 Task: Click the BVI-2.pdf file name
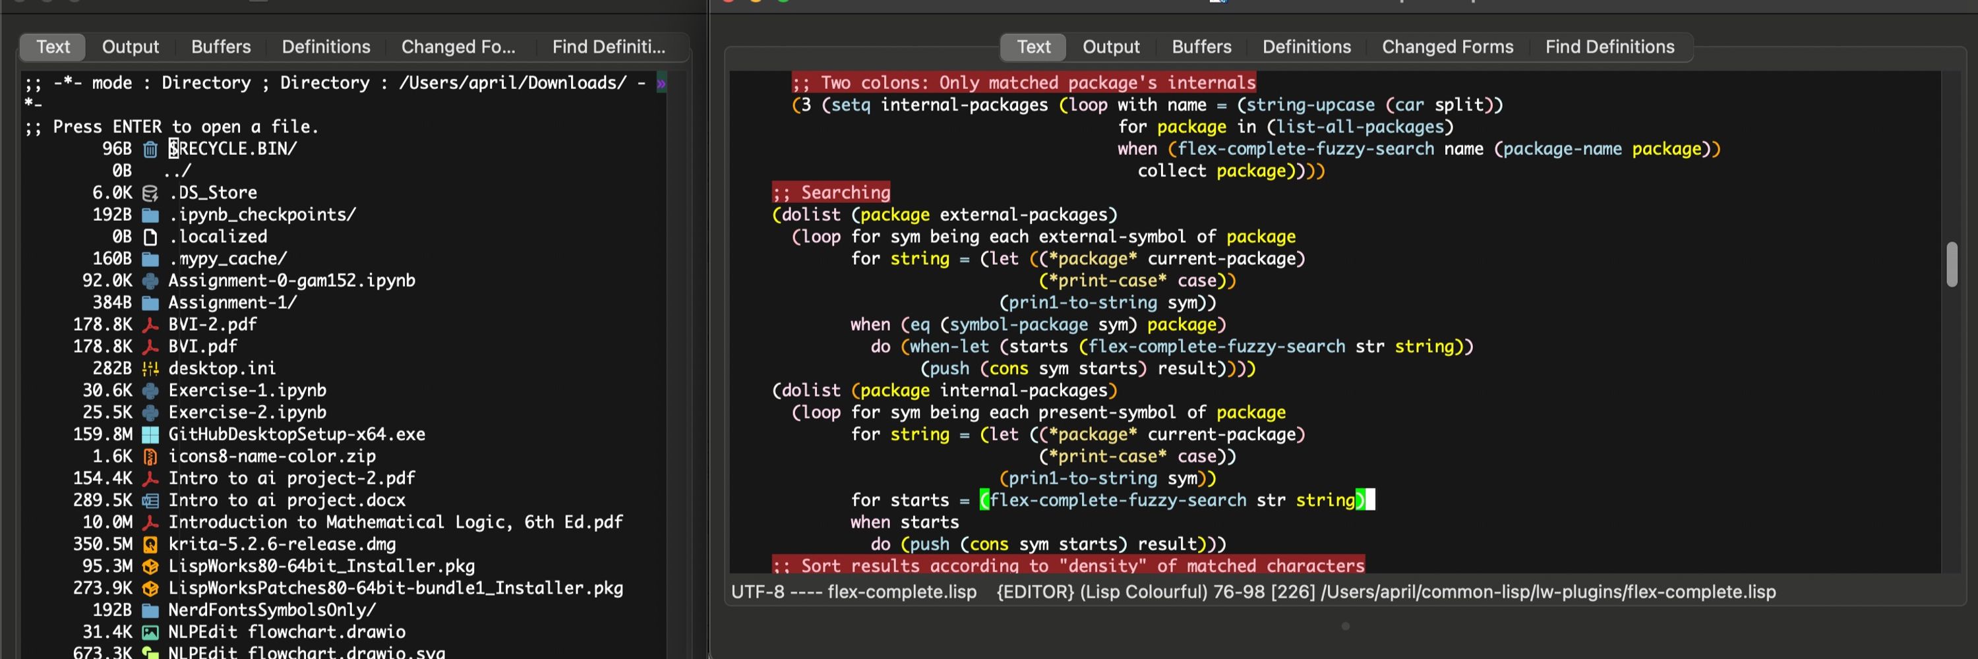tap(213, 324)
